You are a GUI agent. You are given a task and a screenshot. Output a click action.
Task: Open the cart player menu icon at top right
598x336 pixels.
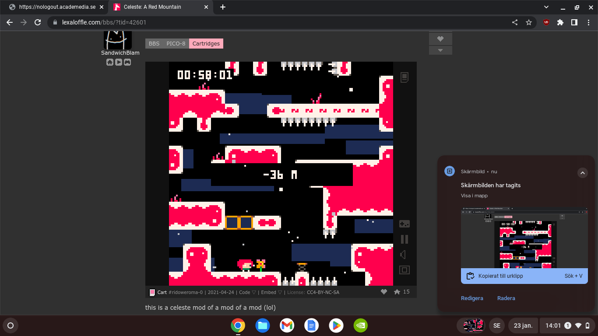point(405,77)
